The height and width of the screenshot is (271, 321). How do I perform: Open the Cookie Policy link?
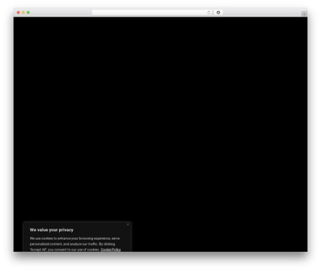110,249
